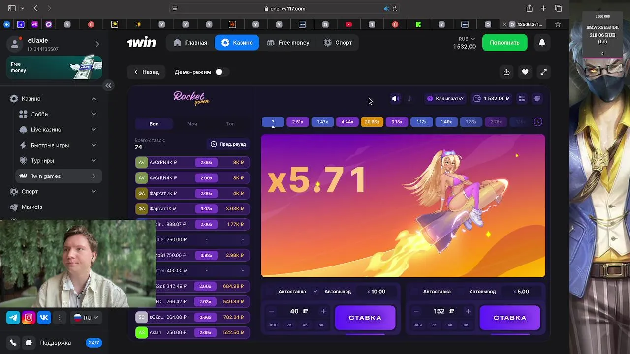Switch to the Все bets tab
Image resolution: width=630 pixels, height=354 pixels.
click(x=154, y=124)
